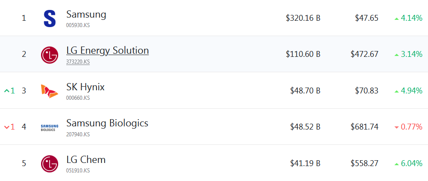This screenshot has height=181, width=428.
Task: Click the red down arrow beside rank 4
Action: [x=6, y=127]
